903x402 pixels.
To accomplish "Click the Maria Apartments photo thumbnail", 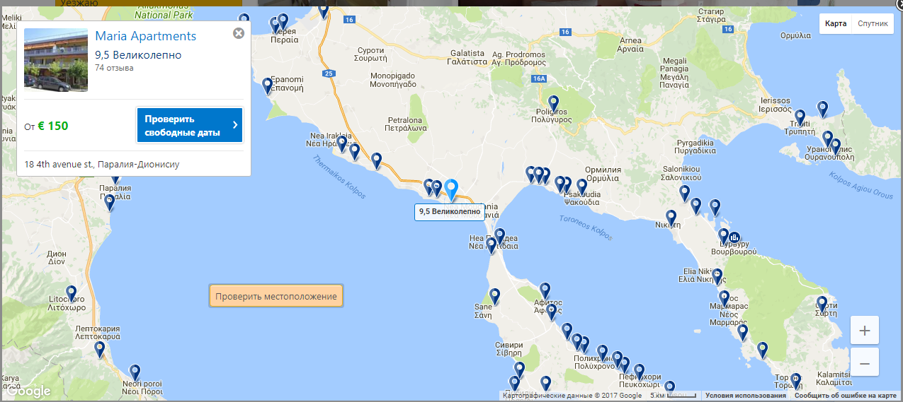I will tap(56, 60).
